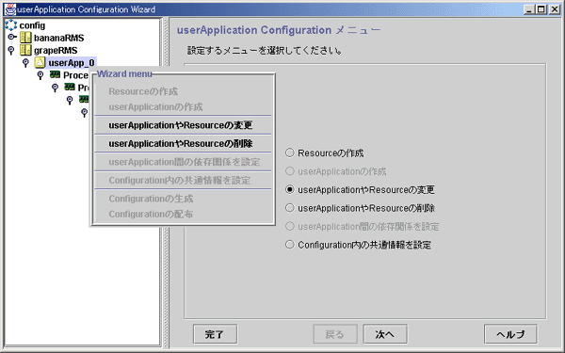565x353 pixels.
Task: Minimize the Configuration Wizard window
Action: click(529, 9)
